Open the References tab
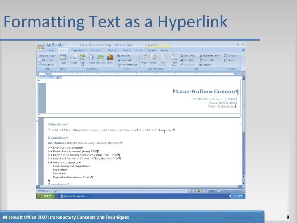Image resolution: width=297 pixels, height=223 pixels. pos(97,50)
